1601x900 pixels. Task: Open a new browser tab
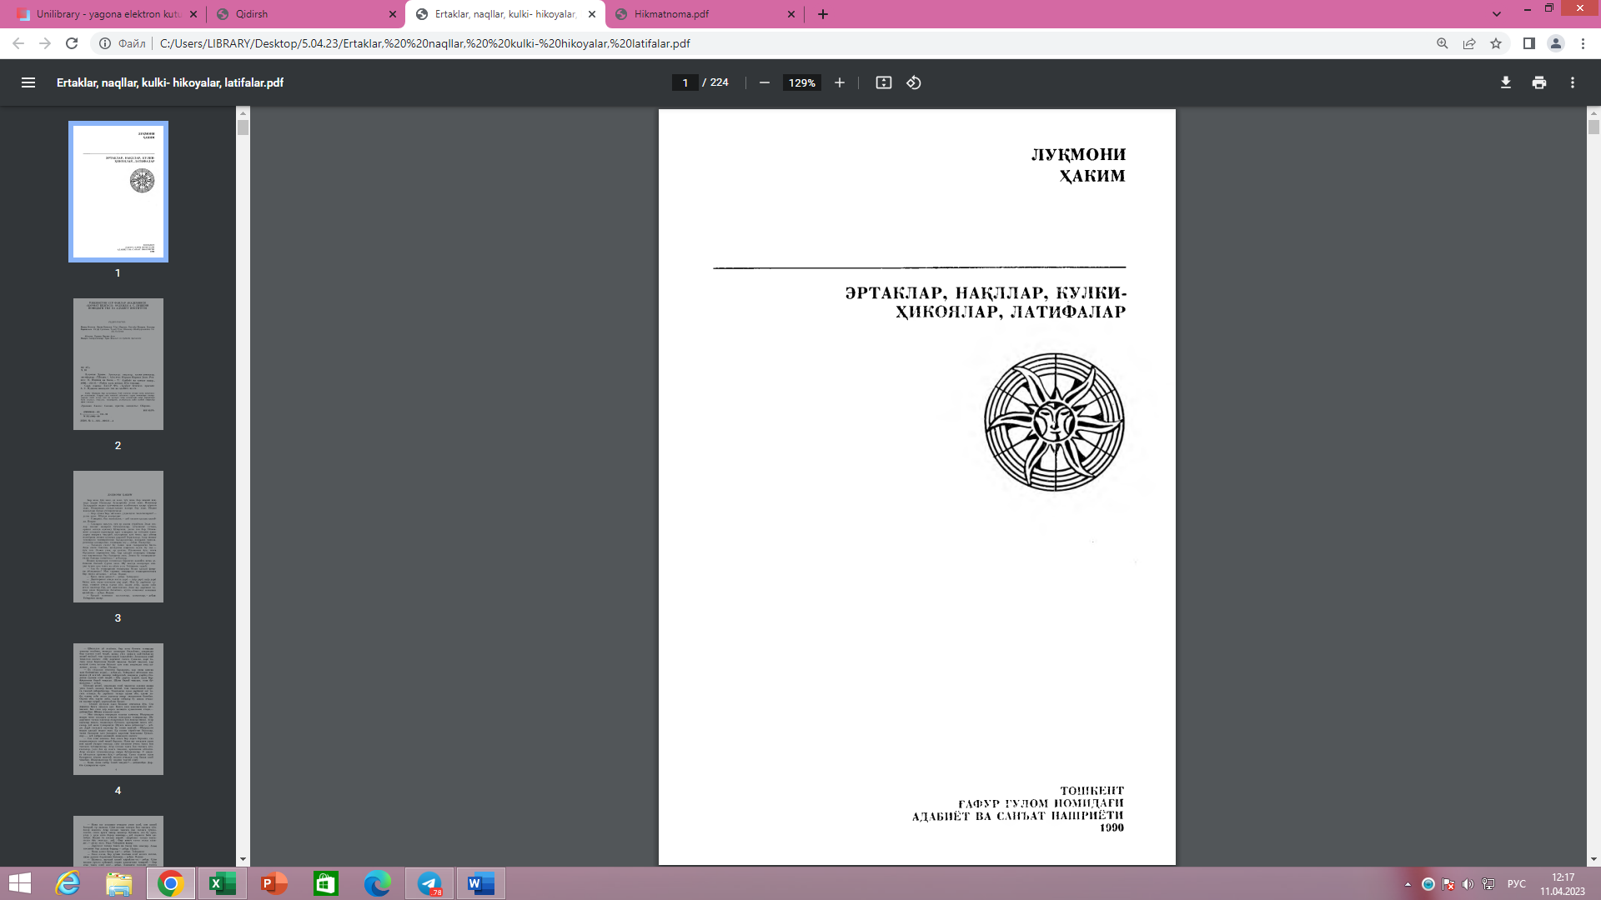(823, 14)
